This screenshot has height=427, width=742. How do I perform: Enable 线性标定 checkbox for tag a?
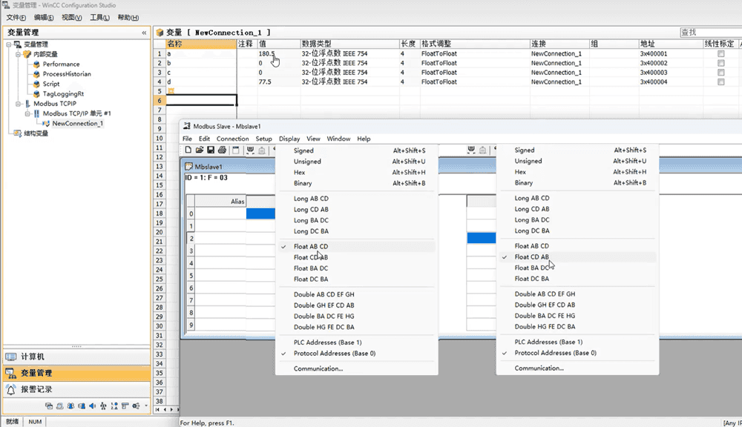click(720, 54)
